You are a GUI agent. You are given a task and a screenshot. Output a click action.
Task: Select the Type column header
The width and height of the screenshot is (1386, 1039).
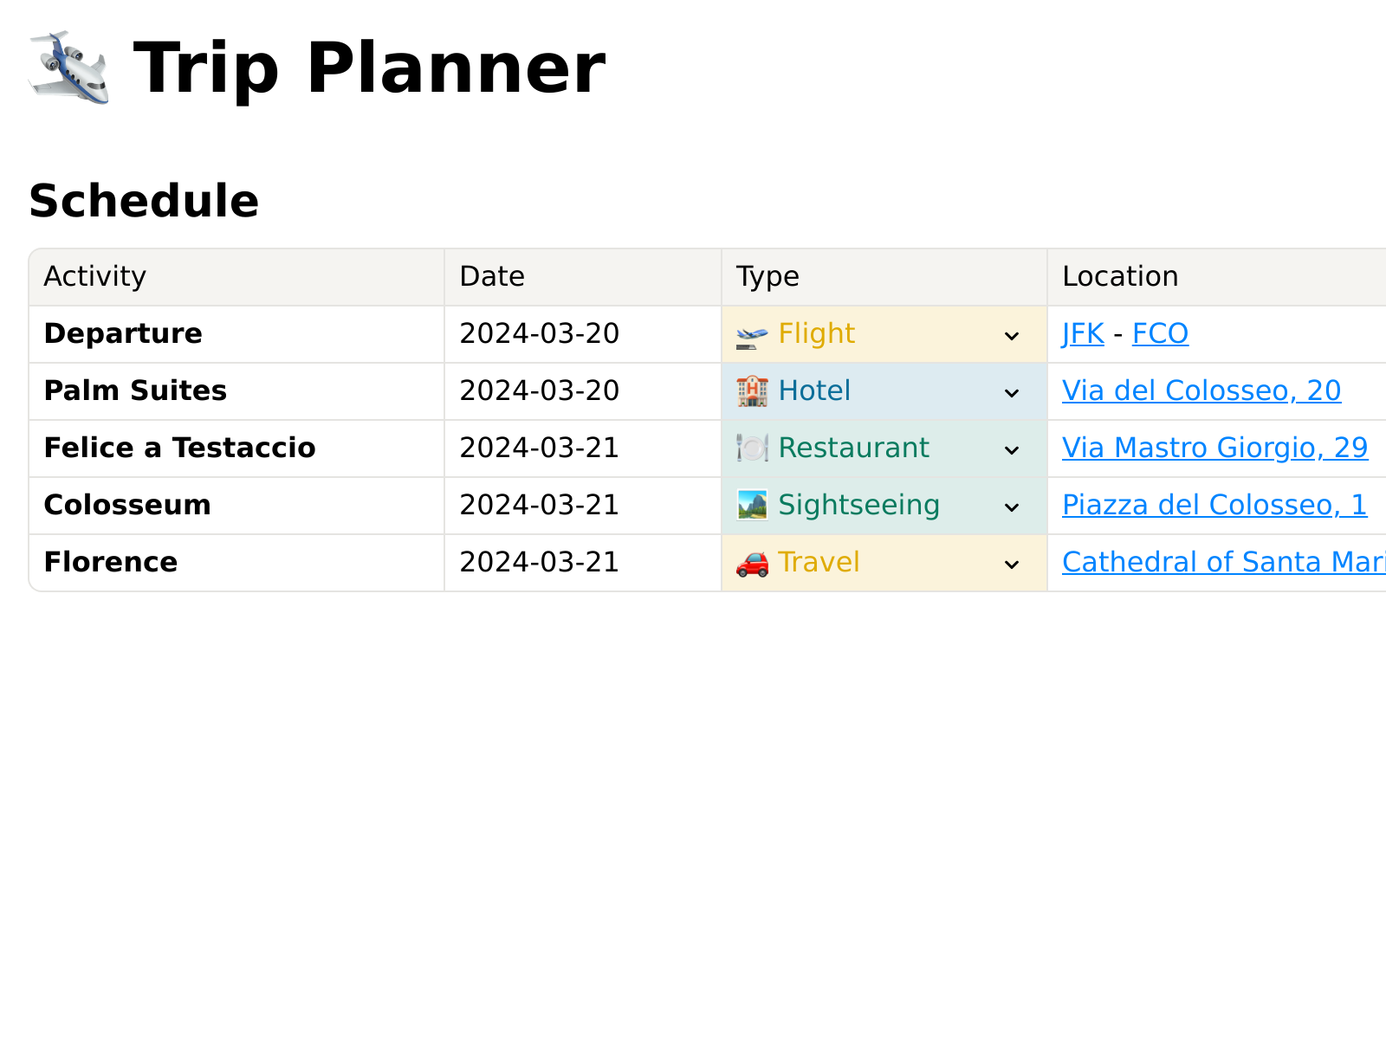[x=884, y=277]
